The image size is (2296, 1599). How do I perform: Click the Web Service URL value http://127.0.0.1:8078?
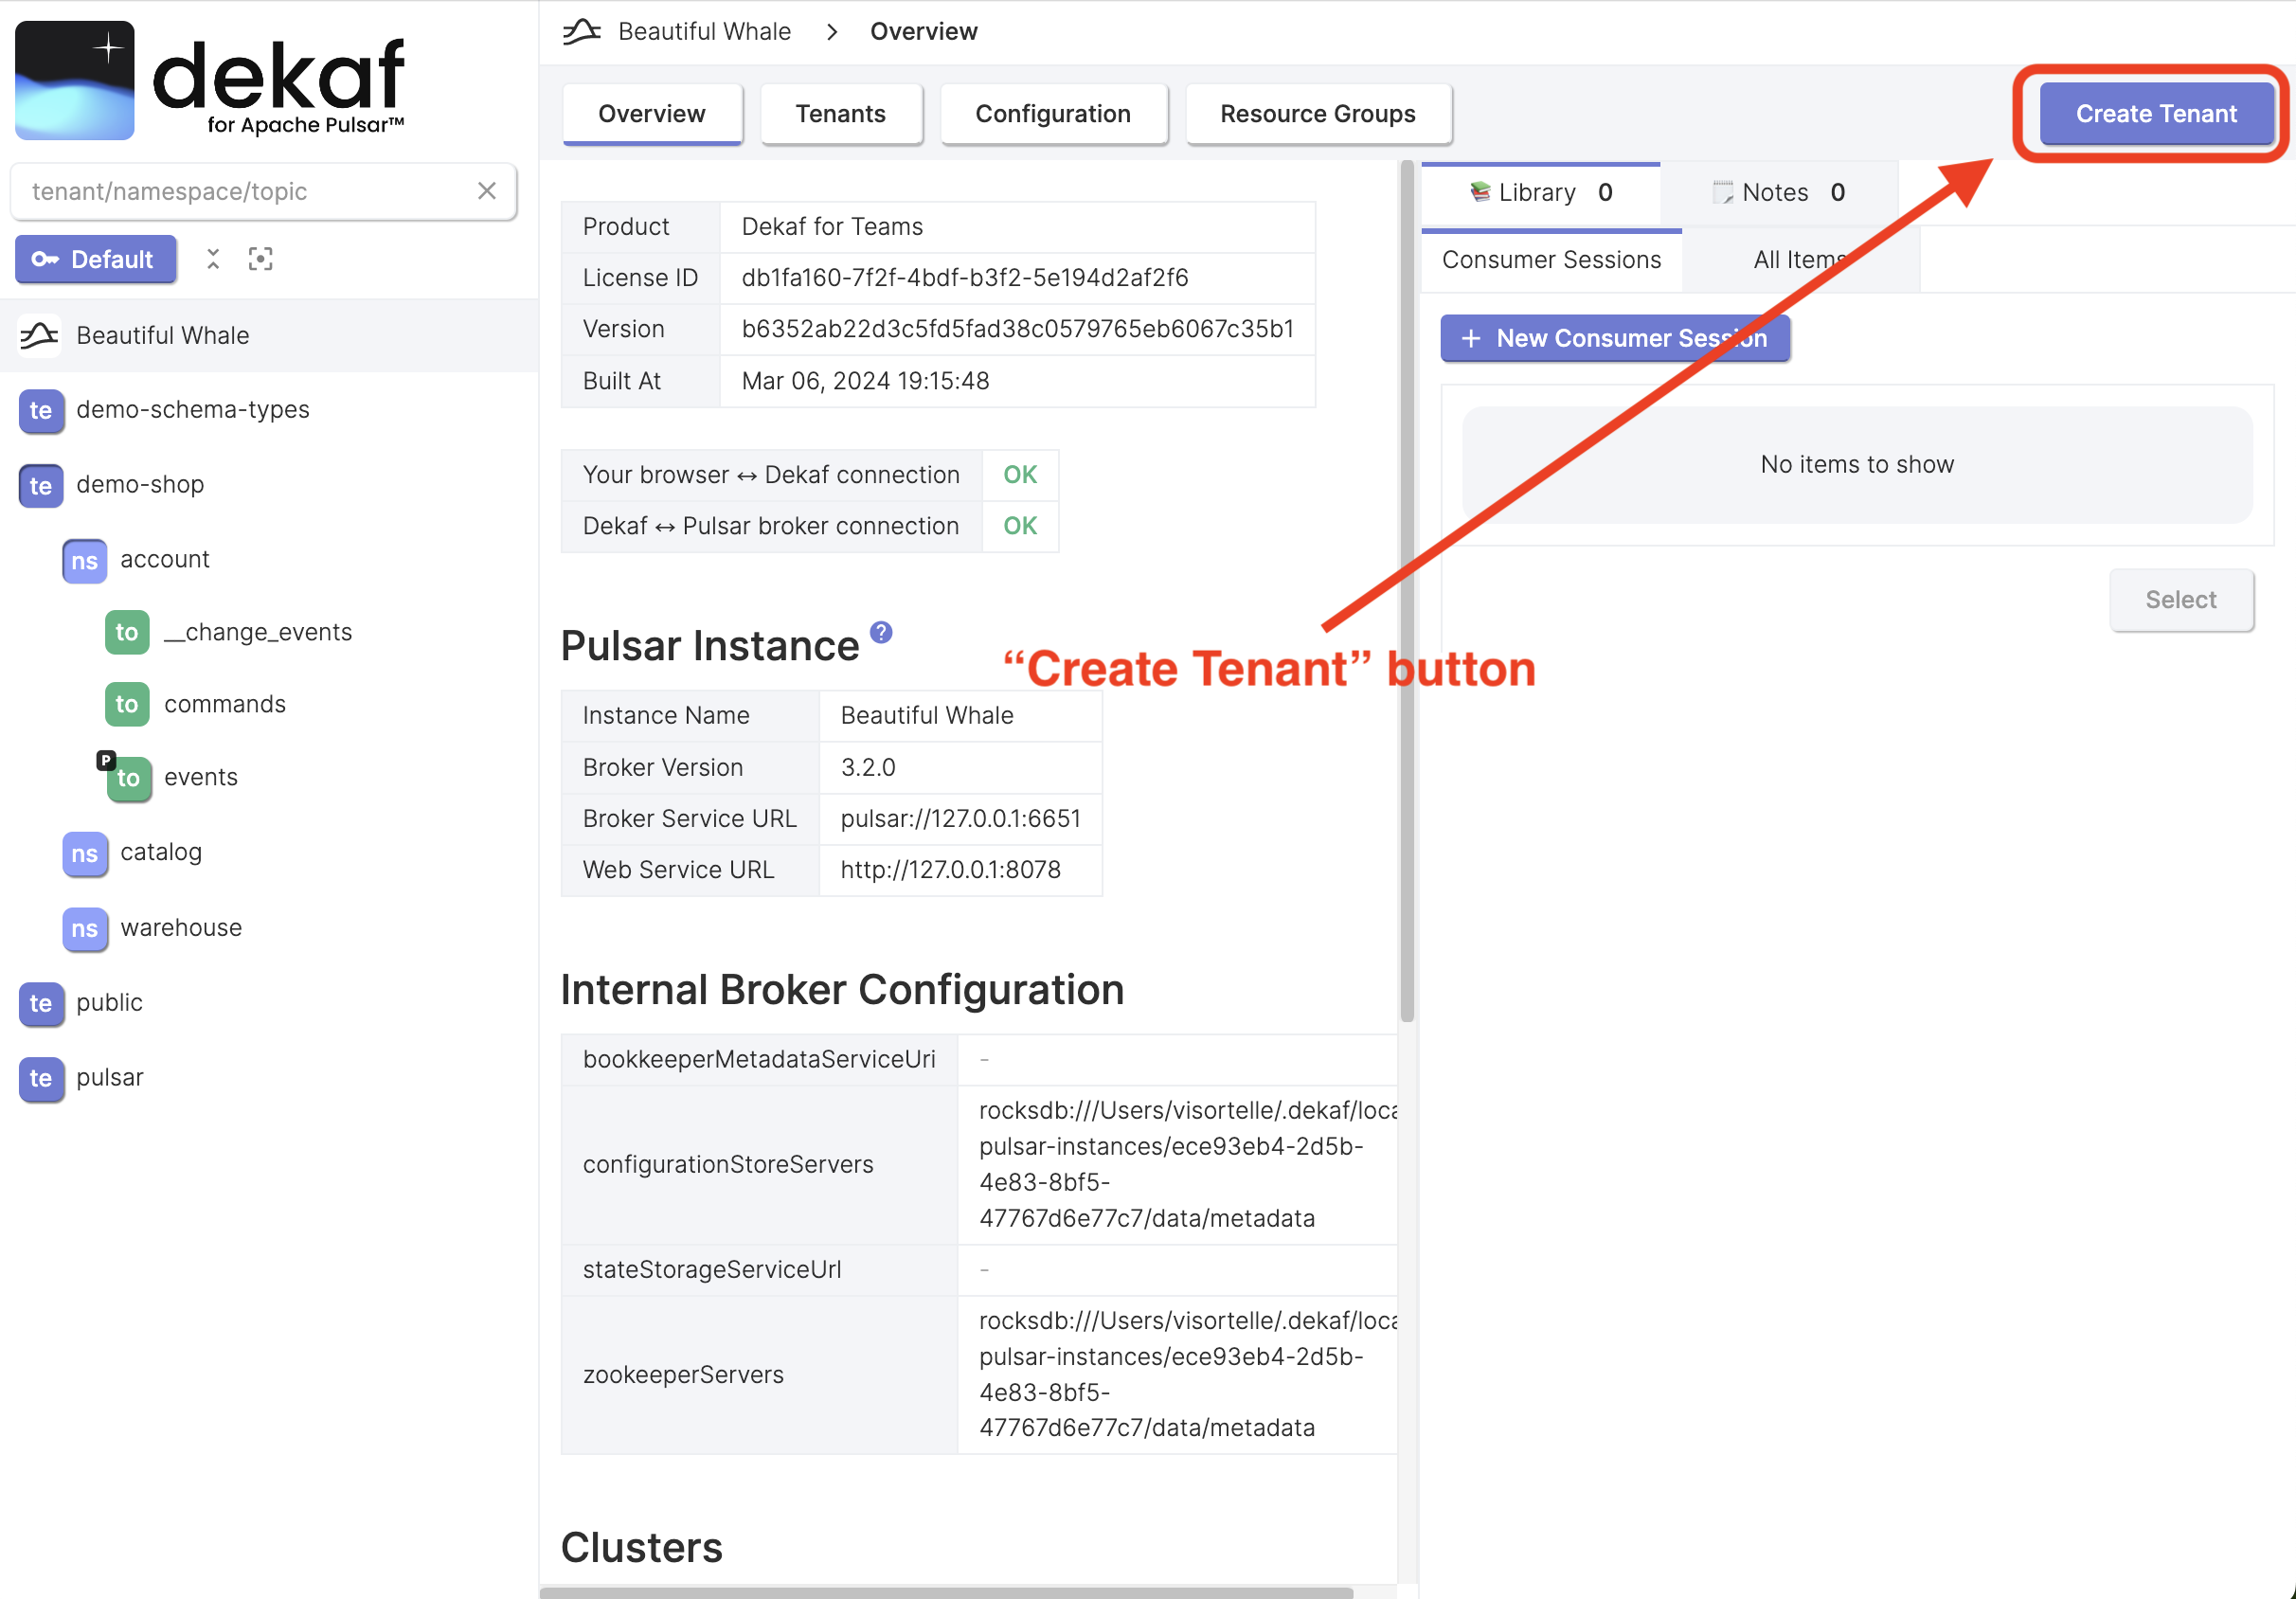tap(950, 870)
